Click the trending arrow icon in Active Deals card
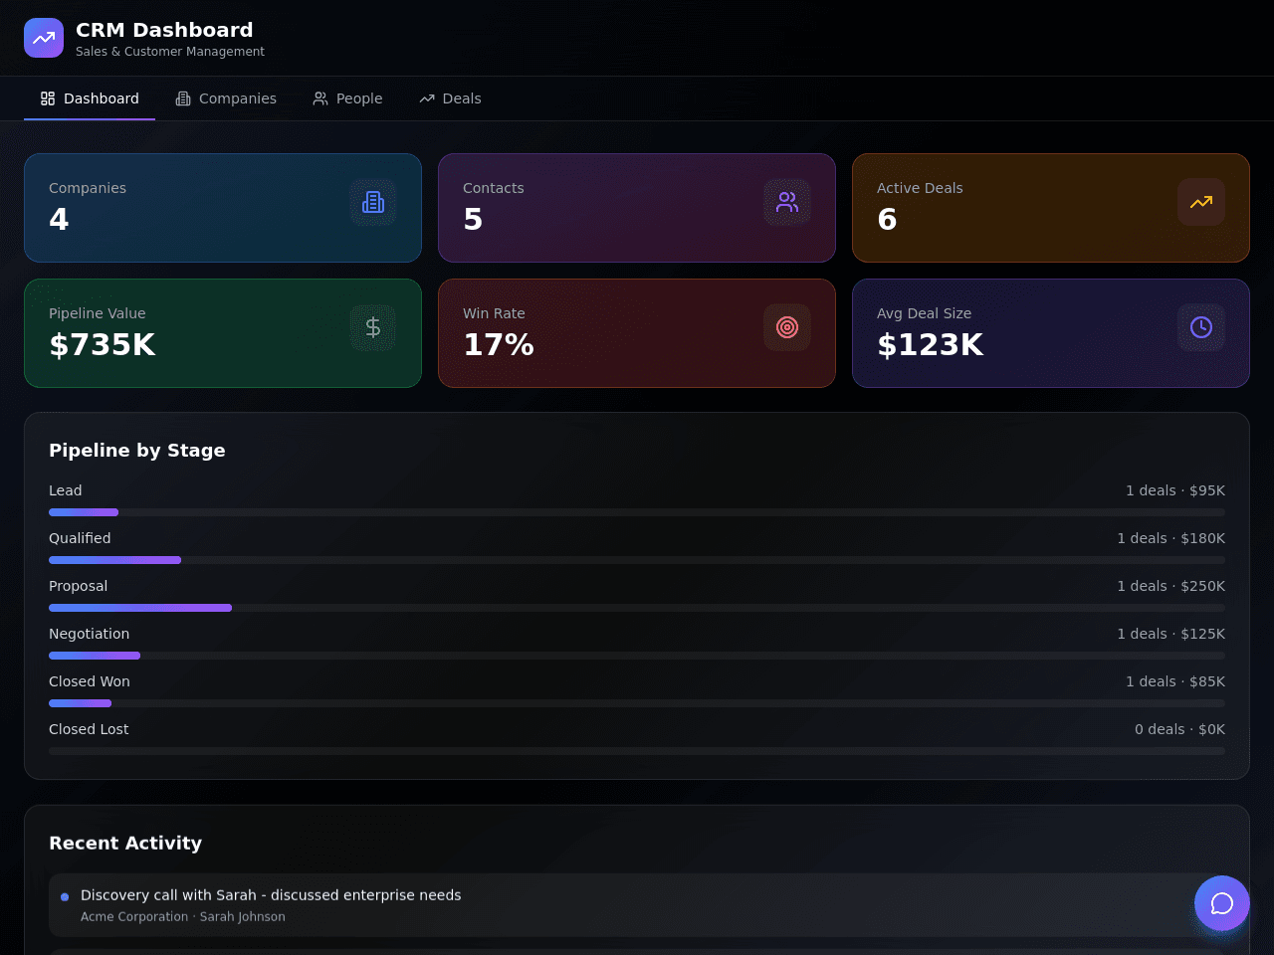1274x955 pixels. click(1201, 202)
